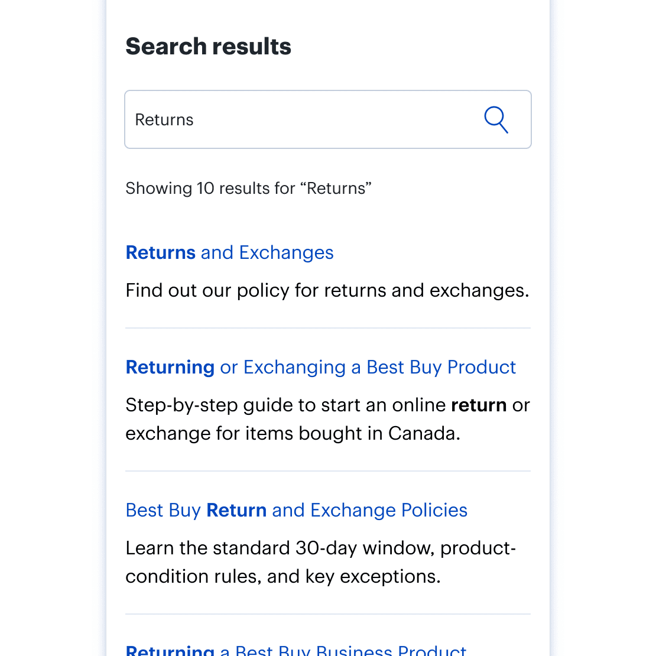Image resolution: width=656 pixels, height=656 pixels.
Task: Open "Best Buy Return and Exchange Policies" link
Action: [297, 511]
